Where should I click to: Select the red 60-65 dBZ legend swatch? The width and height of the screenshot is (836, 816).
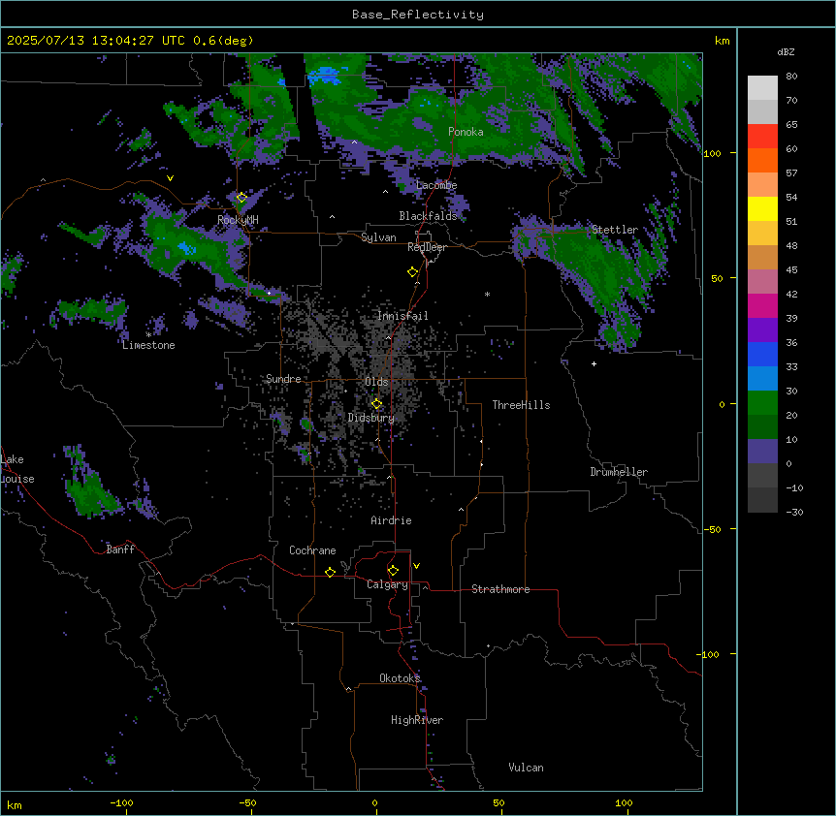(762, 137)
